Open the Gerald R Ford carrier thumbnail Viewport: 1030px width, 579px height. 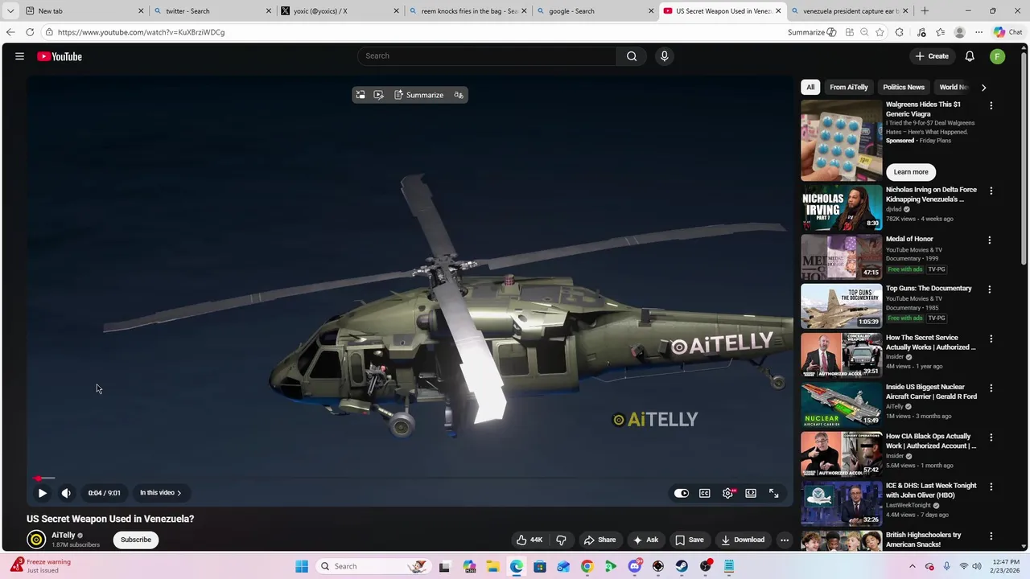tap(841, 404)
